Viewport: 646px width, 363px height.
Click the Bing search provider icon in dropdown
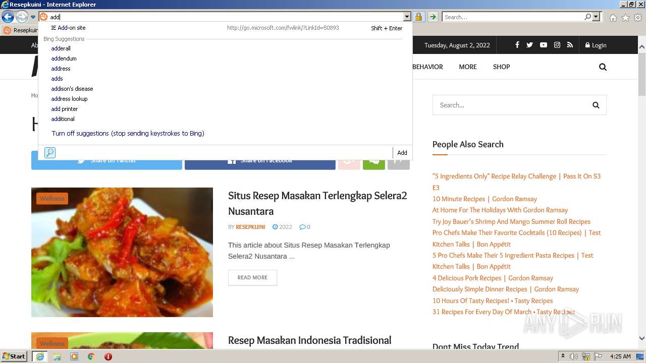coord(50,153)
